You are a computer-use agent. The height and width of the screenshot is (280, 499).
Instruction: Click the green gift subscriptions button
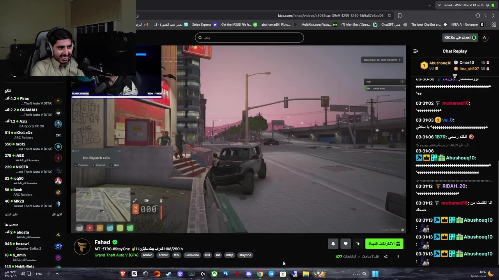click(384, 244)
